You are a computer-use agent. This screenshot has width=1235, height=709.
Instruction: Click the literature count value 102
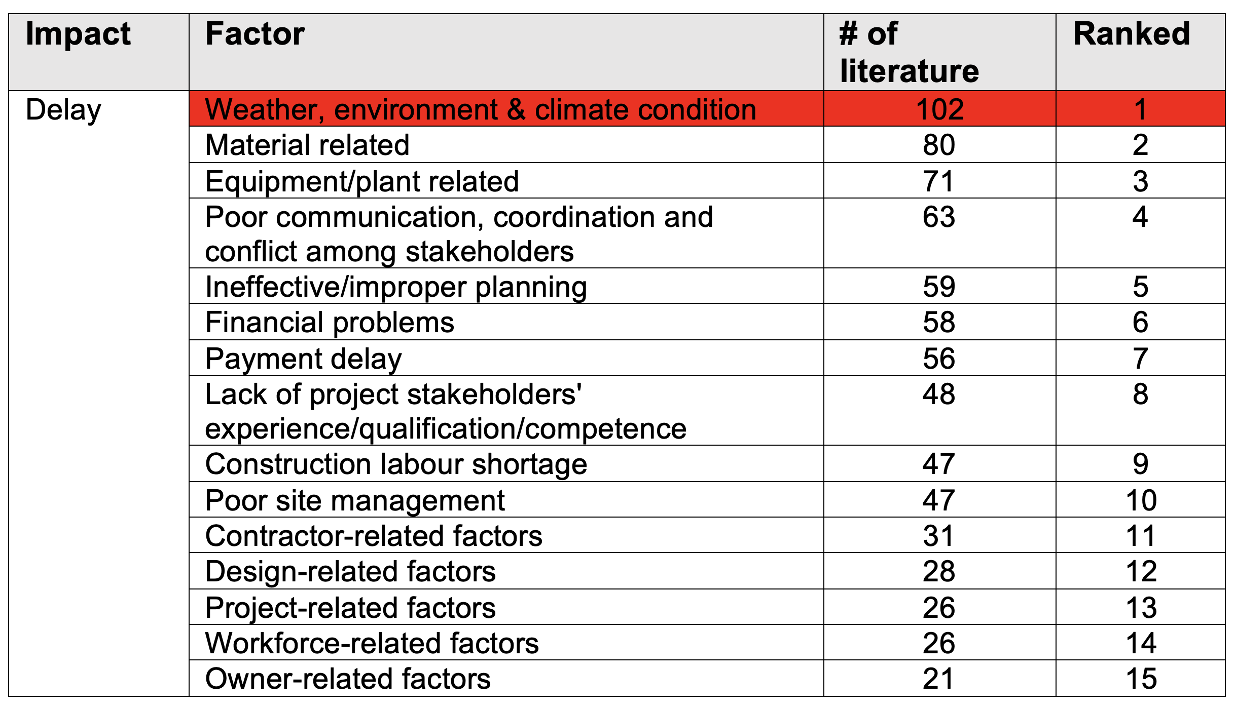939,109
